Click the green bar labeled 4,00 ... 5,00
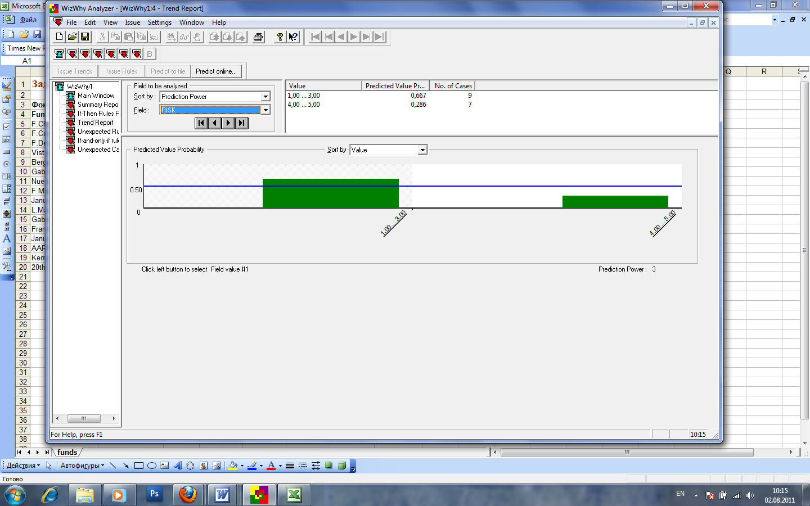The width and height of the screenshot is (810, 506). [x=615, y=202]
